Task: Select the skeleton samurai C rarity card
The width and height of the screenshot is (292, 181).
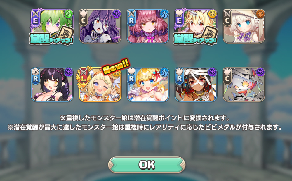Action: (244, 85)
